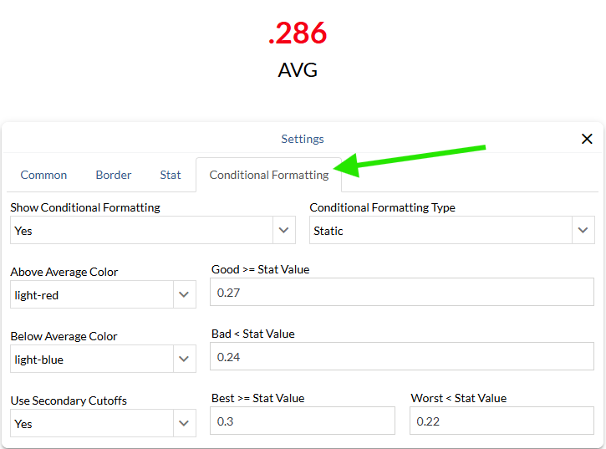
Task: Click the Best >= Stat Value field
Action: 303,421
